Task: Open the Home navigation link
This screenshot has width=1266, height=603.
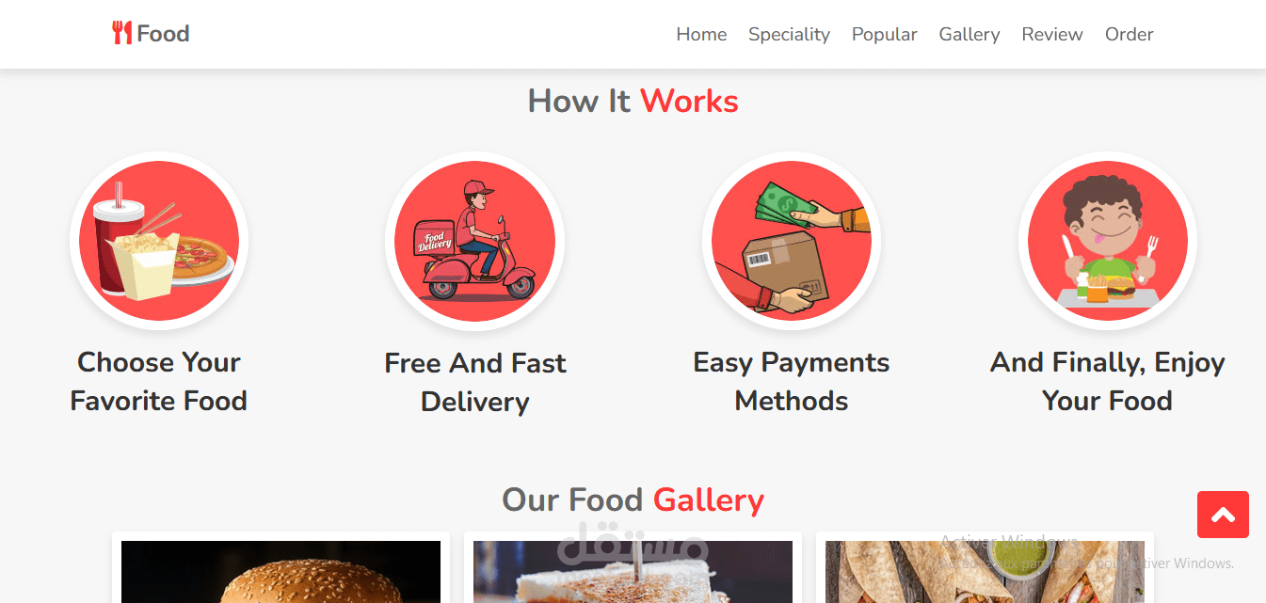Action: click(701, 35)
